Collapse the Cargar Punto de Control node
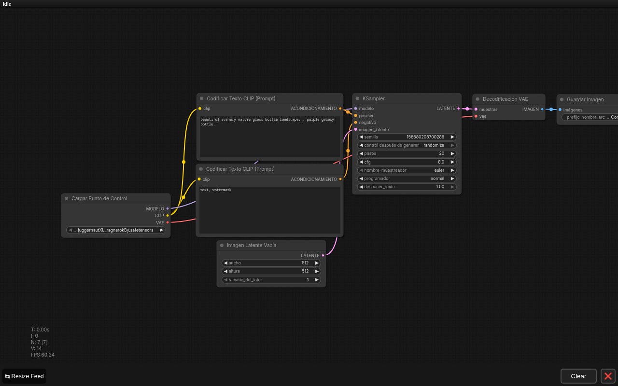Screen dimensions: 618x386 [x=66, y=198]
